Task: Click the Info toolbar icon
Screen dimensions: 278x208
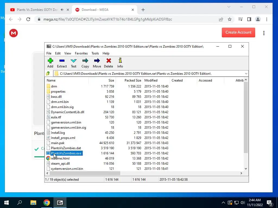Action: point(120,60)
